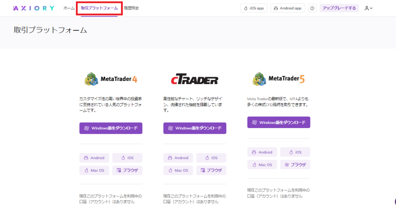Select Android under MetaTrader 5
This screenshot has height=209, width=396.
tap(262, 152)
